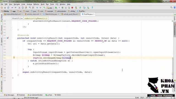
Task: Open the Window menu
Action: (x=62, y=4)
